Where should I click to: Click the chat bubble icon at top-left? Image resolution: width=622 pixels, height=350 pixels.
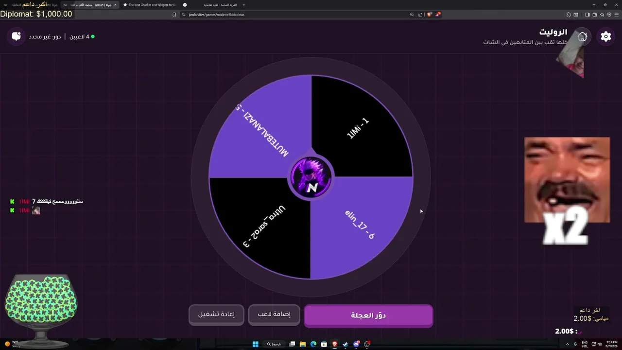click(17, 36)
